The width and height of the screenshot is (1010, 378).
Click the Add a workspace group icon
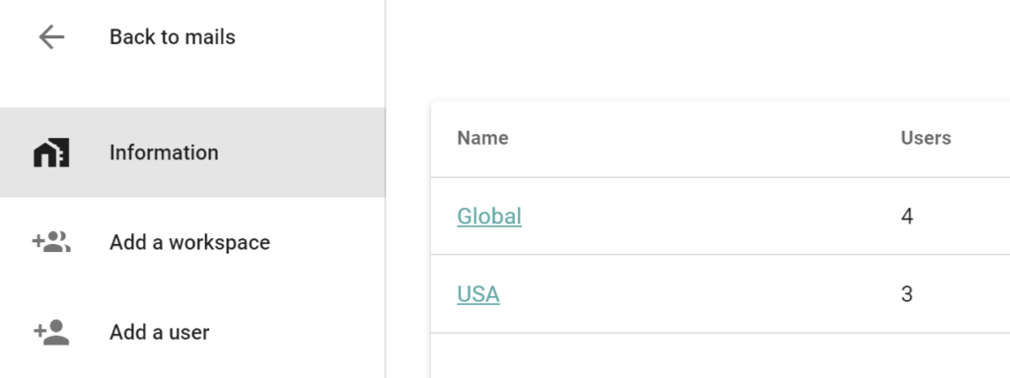tap(51, 242)
